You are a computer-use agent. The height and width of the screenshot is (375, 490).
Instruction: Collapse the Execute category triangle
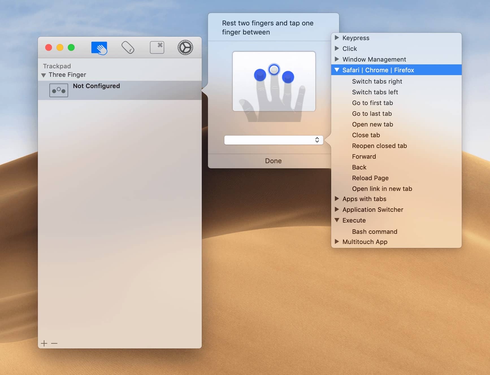[x=337, y=220]
